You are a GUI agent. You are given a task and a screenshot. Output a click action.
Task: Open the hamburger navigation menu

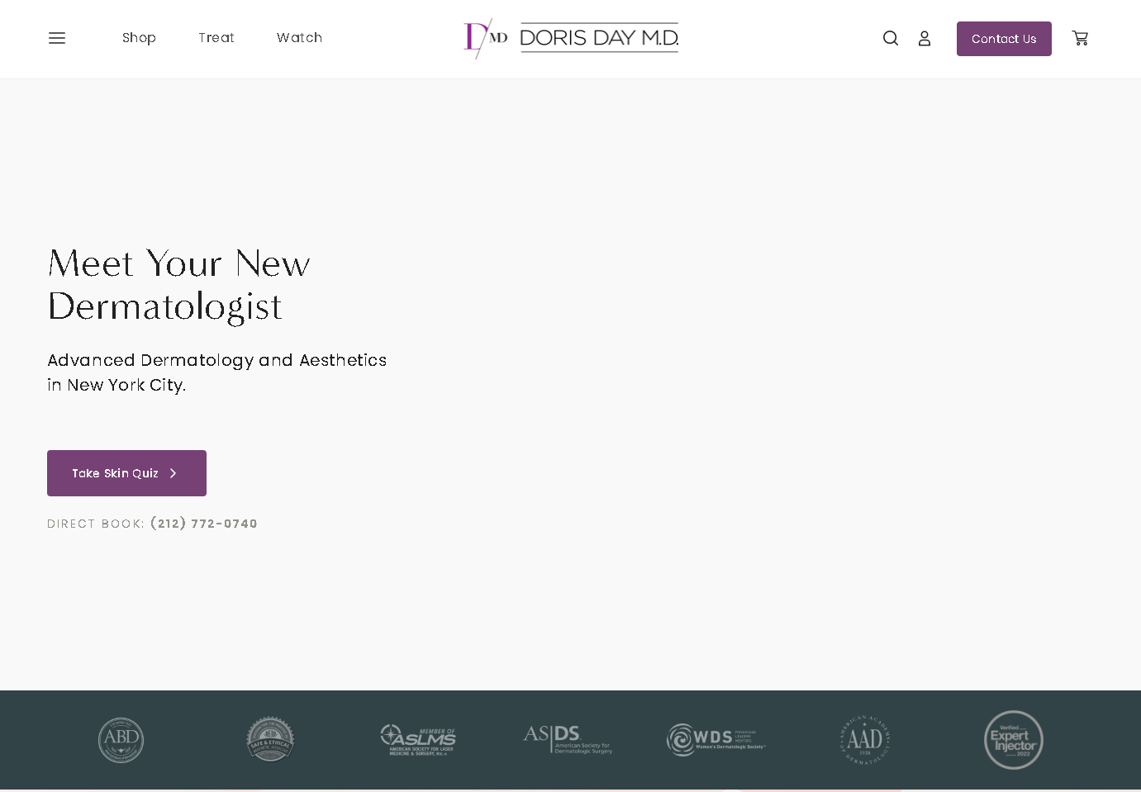(57, 38)
